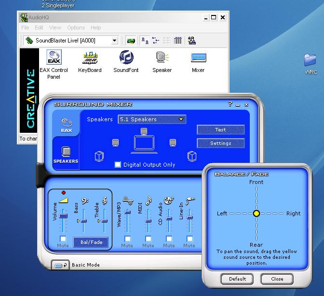Reset balance with the Default button
The width and height of the screenshot is (324, 296).
pyautogui.click(x=237, y=279)
